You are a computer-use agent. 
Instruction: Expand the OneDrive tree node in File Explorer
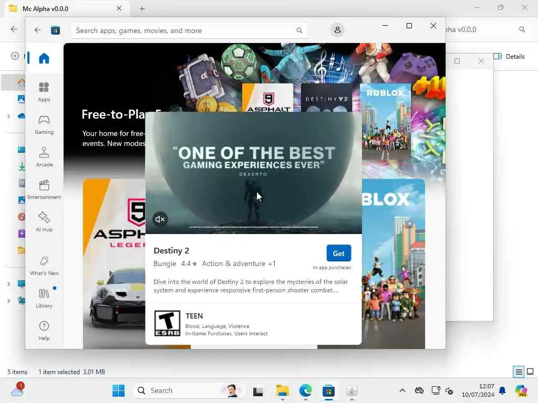[x=8, y=116]
